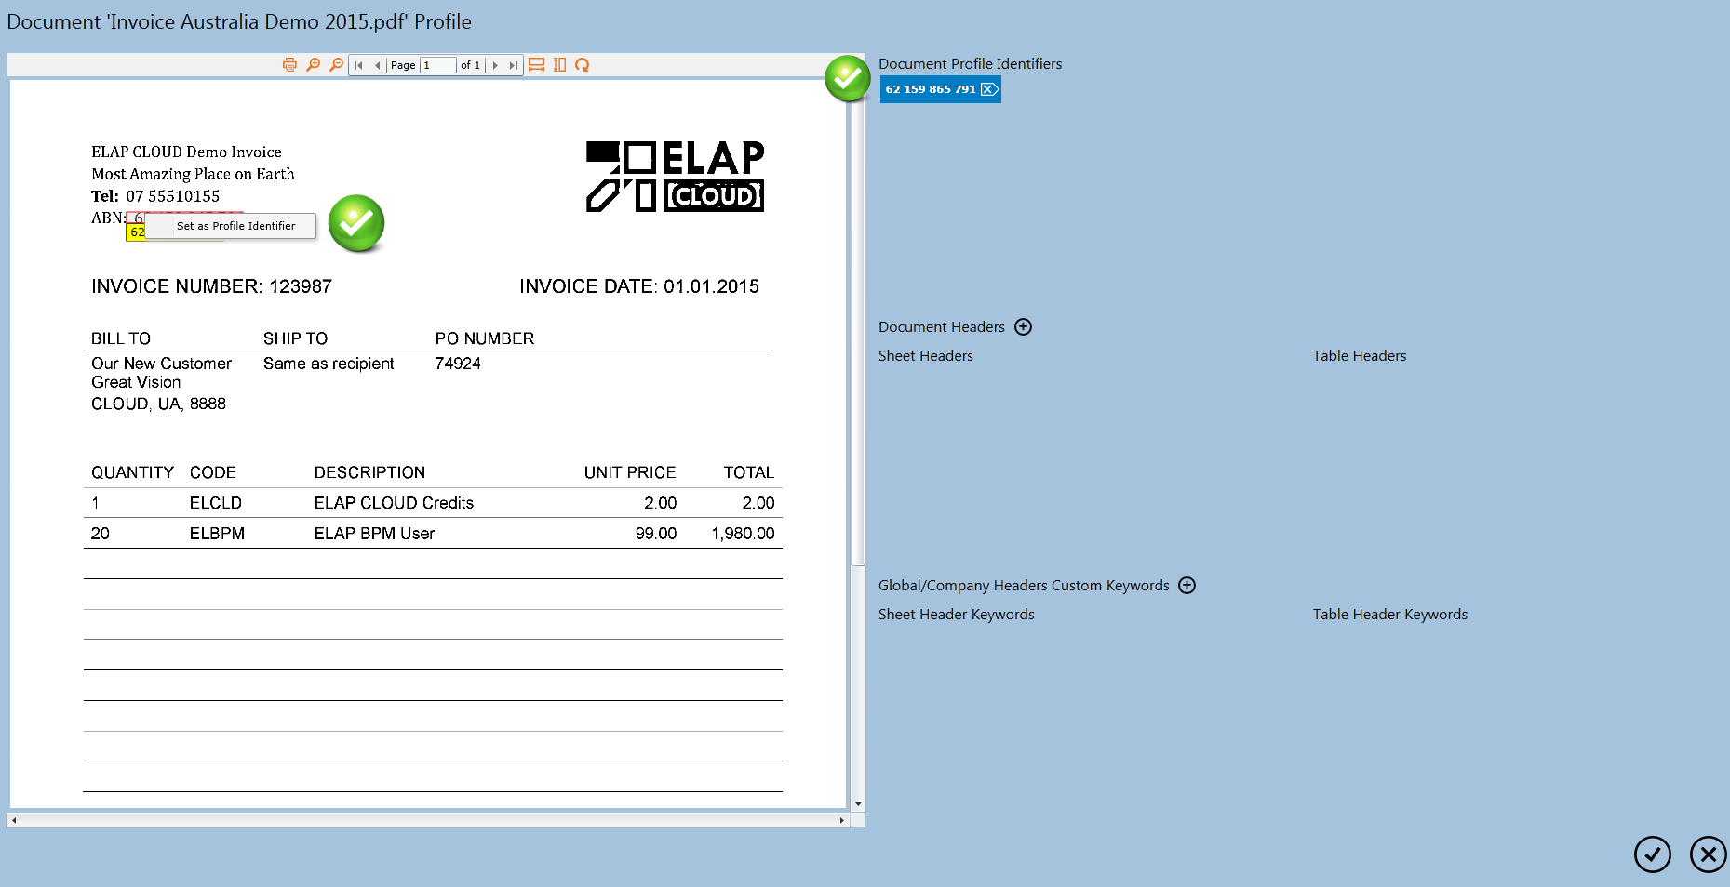
Task: Click green checkmark at preview top corner
Action: (847, 79)
